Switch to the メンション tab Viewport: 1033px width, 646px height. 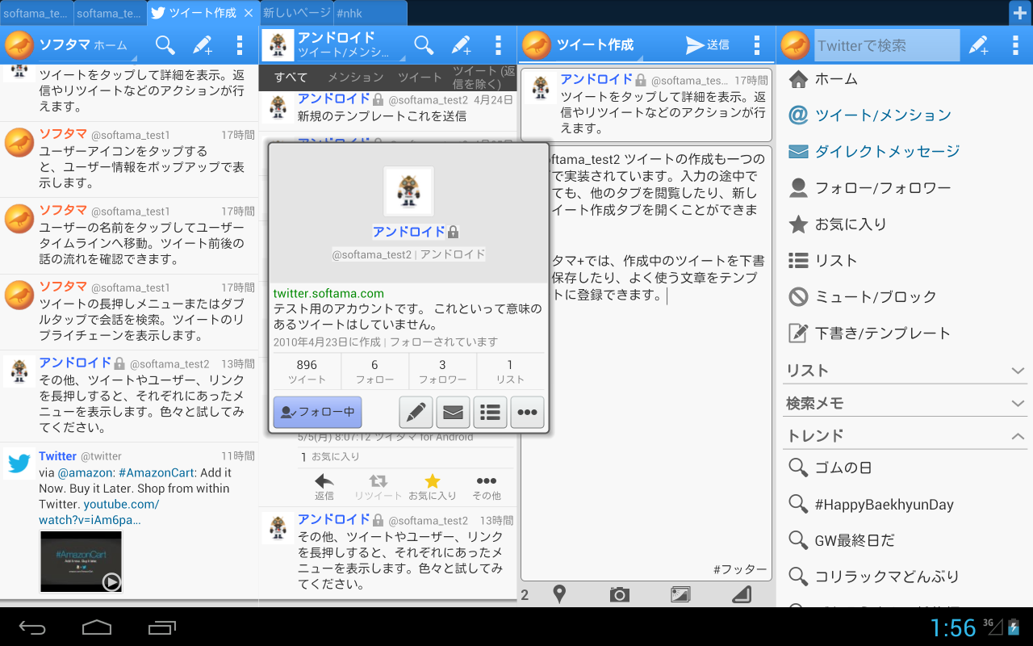click(355, 78)
